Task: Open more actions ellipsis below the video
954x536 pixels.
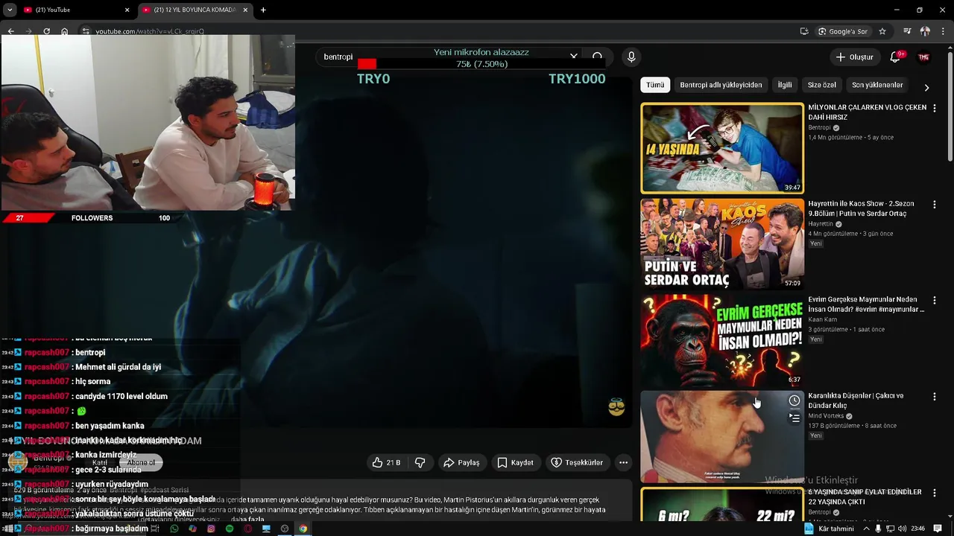Action: point(624,462)
